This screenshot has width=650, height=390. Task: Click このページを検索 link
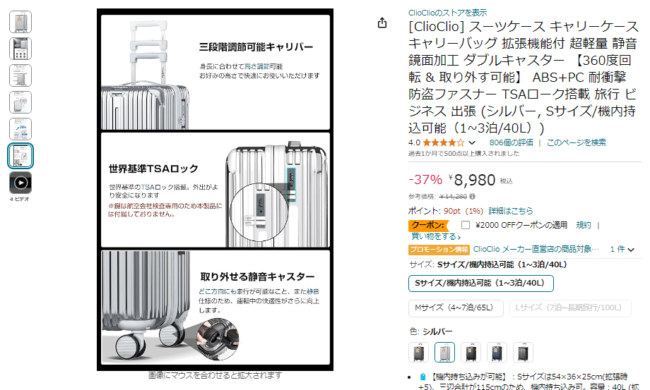[577, 142]
